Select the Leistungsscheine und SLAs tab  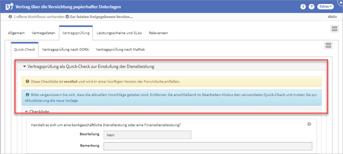(x=119, y=33)
